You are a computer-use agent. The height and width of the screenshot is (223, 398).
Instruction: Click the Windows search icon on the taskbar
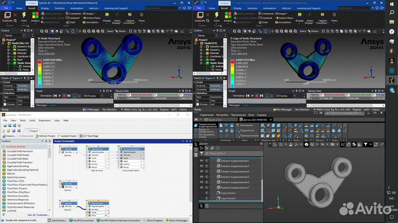[392, 12]
